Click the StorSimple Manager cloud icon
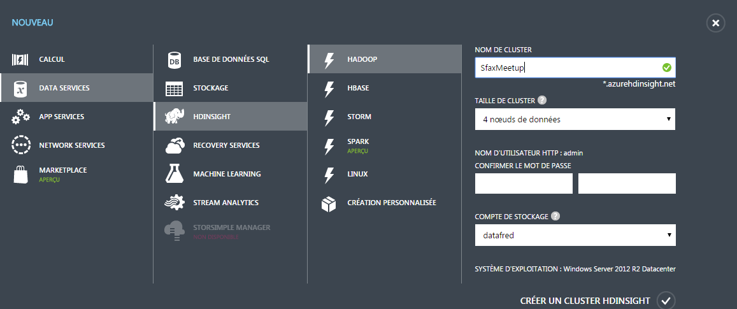737x309 pixels. (x=175, y=231)
